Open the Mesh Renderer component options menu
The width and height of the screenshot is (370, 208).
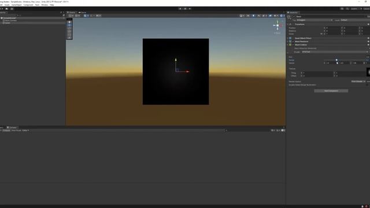coord(368,42)
